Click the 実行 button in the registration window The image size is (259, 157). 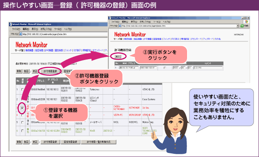point(118,56)
